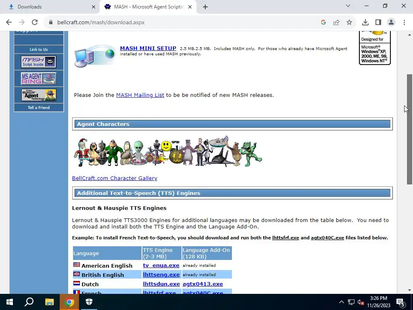Bookmark this page with the star icon

pos(349,23)
